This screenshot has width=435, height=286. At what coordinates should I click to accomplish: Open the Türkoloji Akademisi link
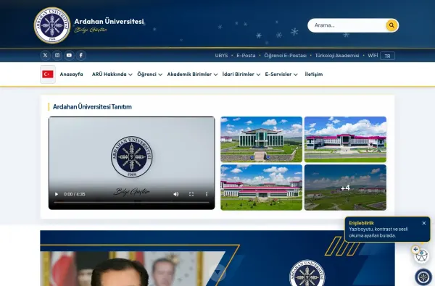coord(337,56)
